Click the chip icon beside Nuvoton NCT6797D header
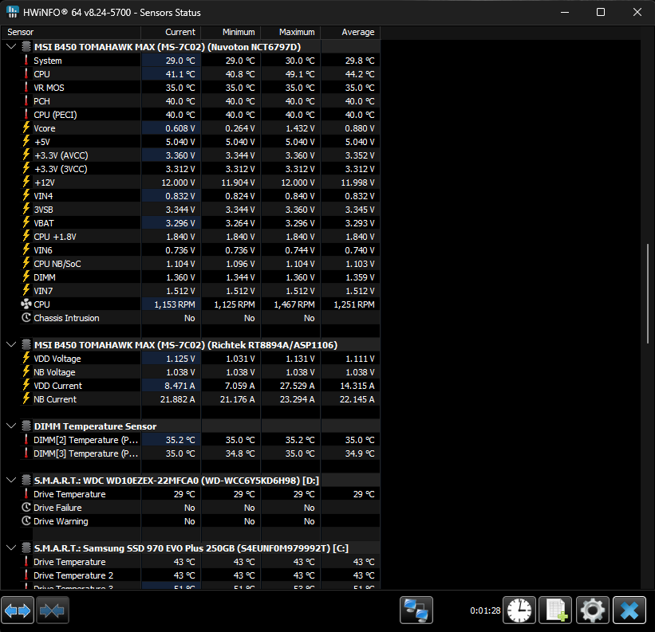The image size is (655, 632). [26, 46]
